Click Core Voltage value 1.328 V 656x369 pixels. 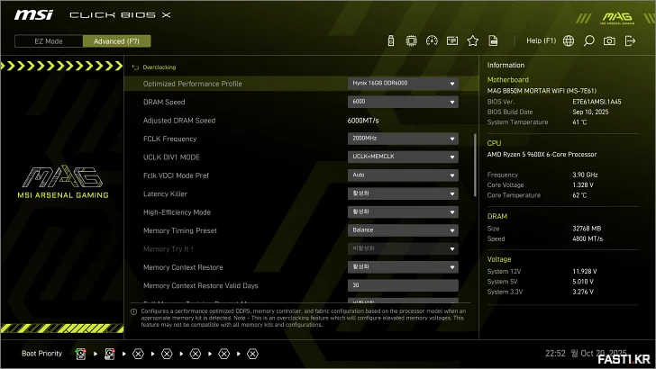[x=583, y=184]
